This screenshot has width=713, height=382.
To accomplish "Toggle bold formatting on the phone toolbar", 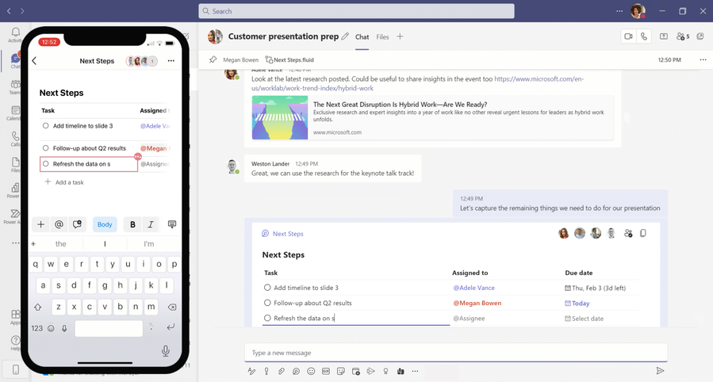I will (132, 224).
